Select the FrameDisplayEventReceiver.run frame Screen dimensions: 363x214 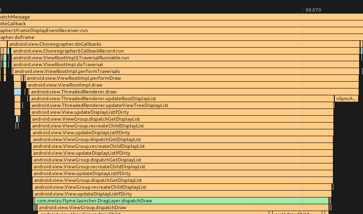(x=180, y=30)
